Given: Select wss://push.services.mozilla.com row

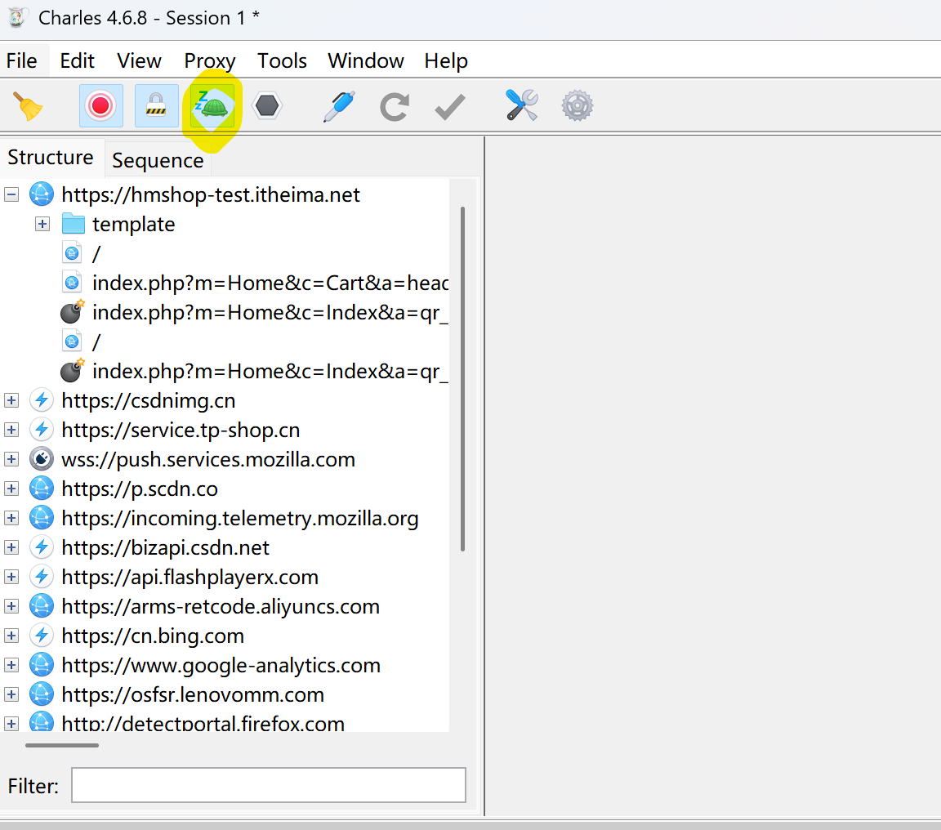Looking at the screenshot, I should coord(208,459).
